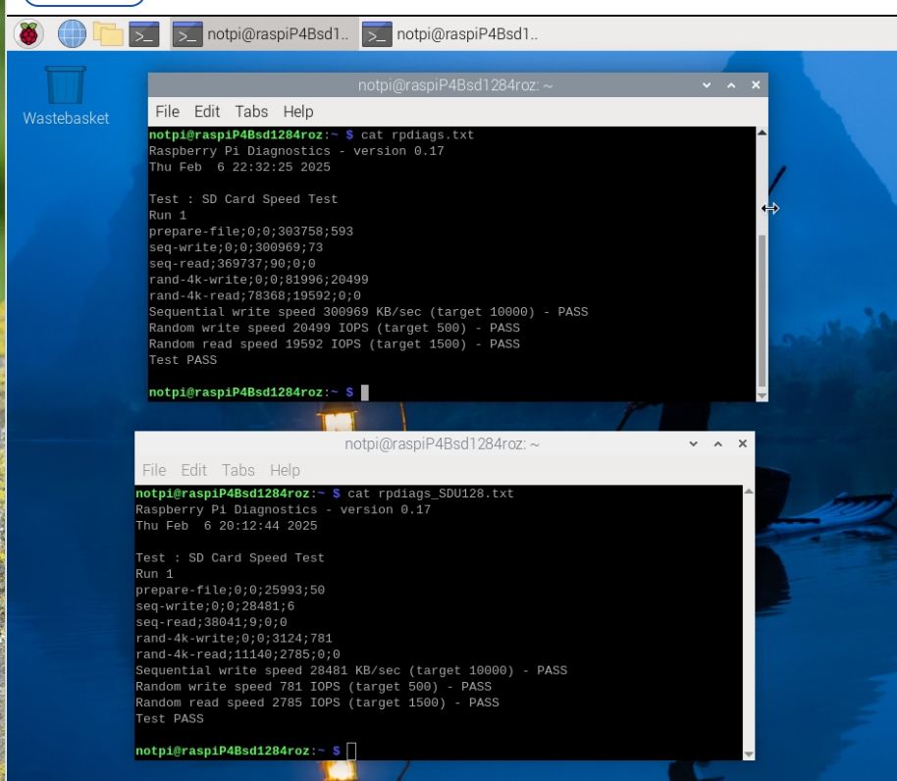Click the 'Thu Feb 6 22:32:25 2025' line
897x781 pixels.
point(239,167)
